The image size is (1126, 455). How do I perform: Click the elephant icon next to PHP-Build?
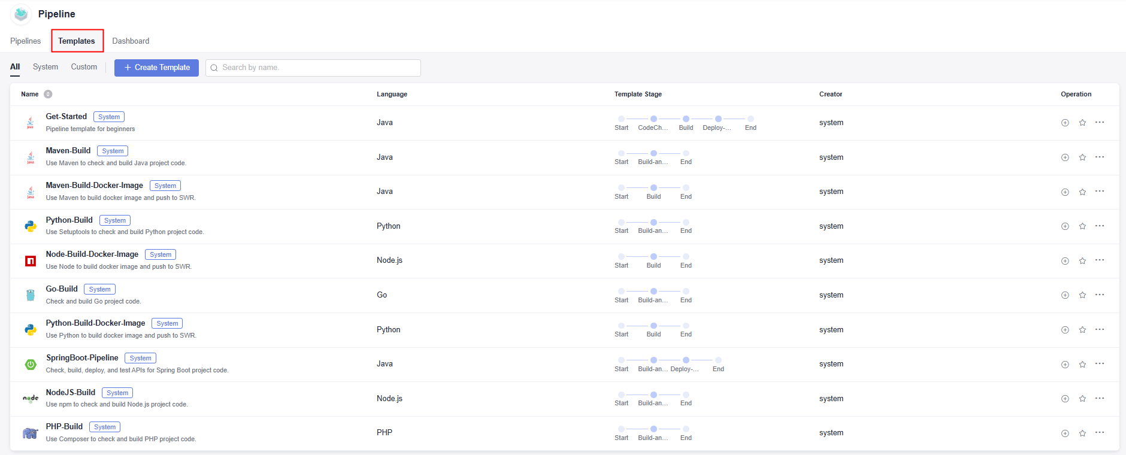[31, 433]
